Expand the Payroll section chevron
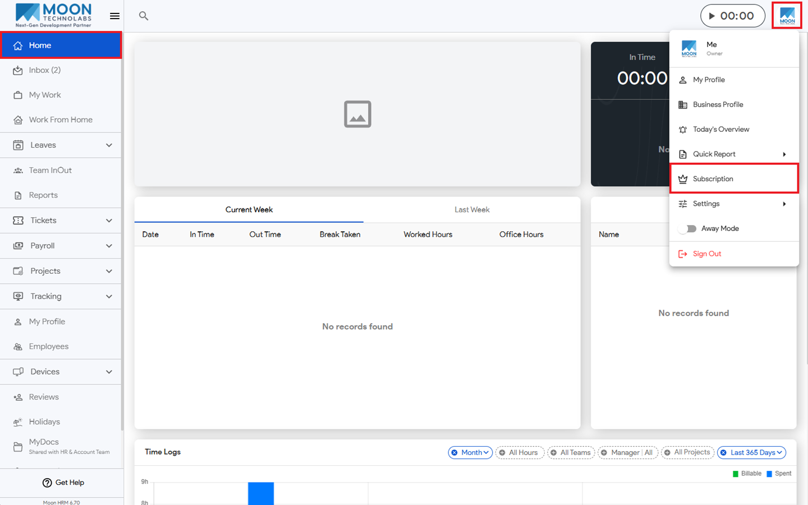The height and width of the screenshot is (505, 808). coord(109,246)
